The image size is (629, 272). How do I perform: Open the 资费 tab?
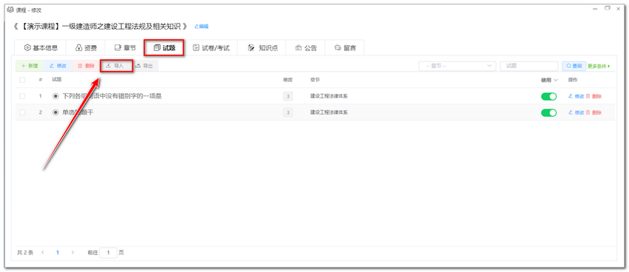pos(86,48)
